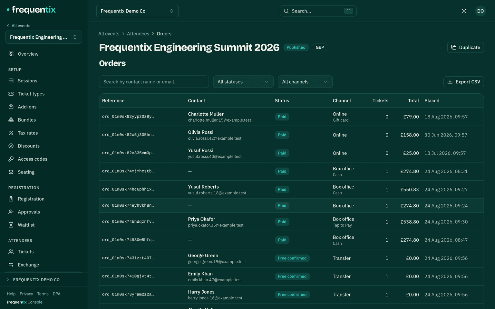Click the Duplicate button
The image size is (495, 309).
click(465, 47)
